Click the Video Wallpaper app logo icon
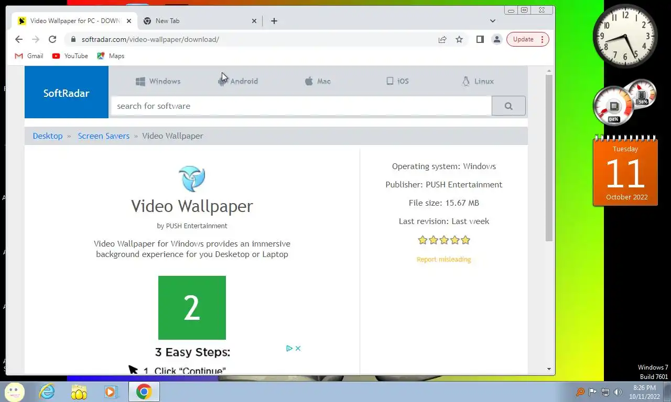671x402 pixels. tap(192, 179)
